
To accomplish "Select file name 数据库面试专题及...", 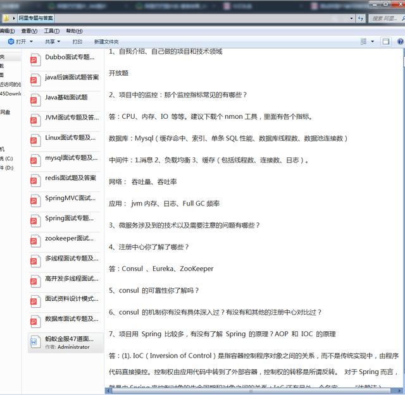I will [72, 319].
